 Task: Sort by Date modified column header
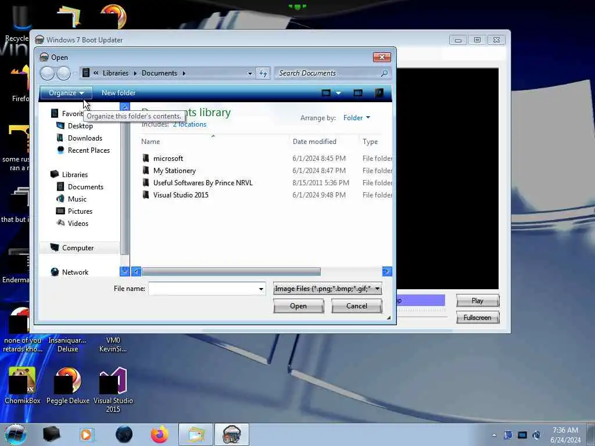314,142
